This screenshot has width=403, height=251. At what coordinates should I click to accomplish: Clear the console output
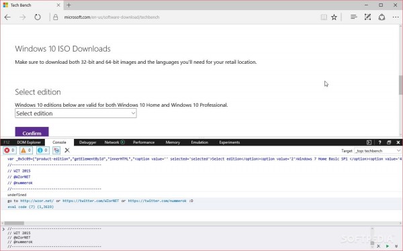67,150
